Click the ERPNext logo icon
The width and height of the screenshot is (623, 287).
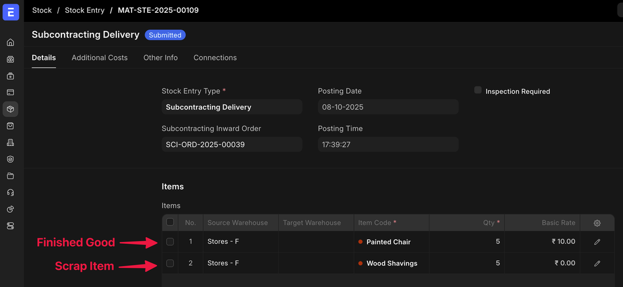pyautogui.click(x=10, y=12)
